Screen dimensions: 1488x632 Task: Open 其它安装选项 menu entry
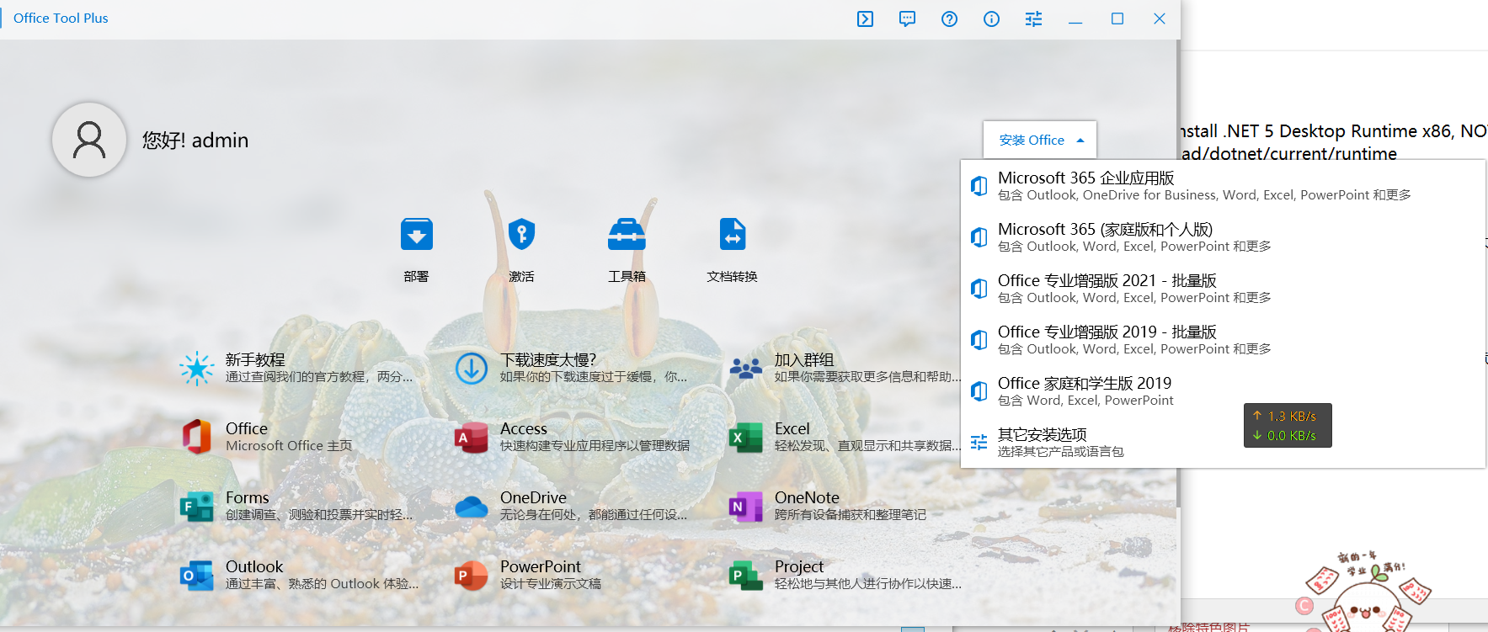point(1223,443)
